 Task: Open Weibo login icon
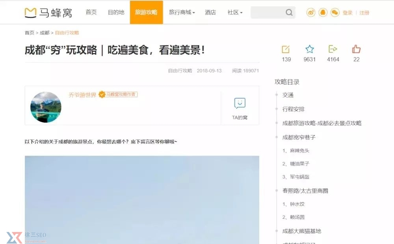tap(311, 12)
